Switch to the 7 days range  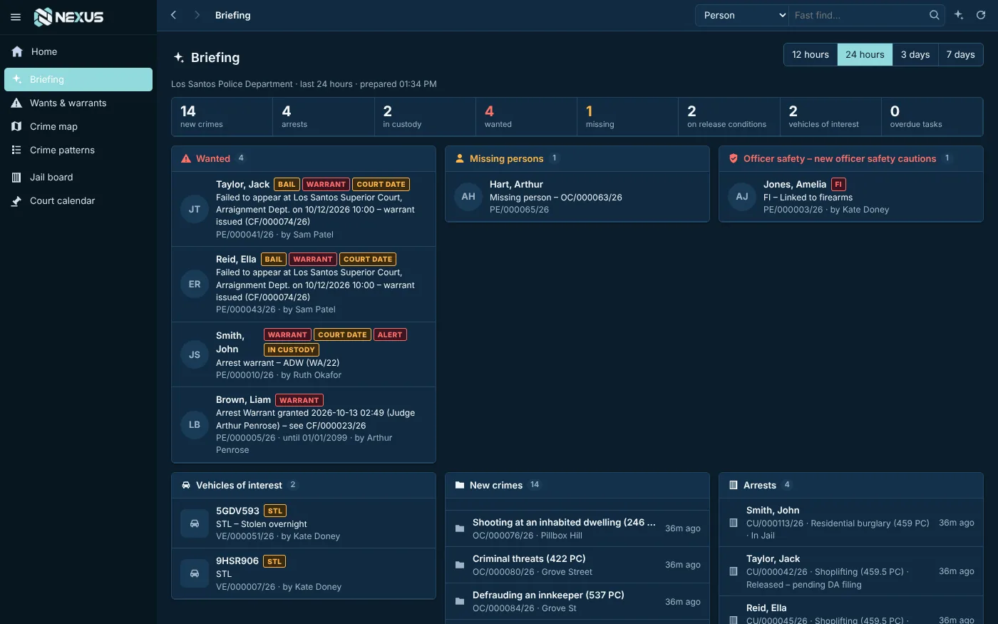click(x=961, y=54)
